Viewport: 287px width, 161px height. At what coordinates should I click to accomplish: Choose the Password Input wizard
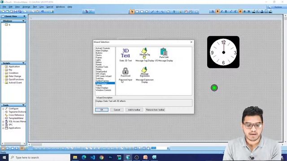coord(126,74)
